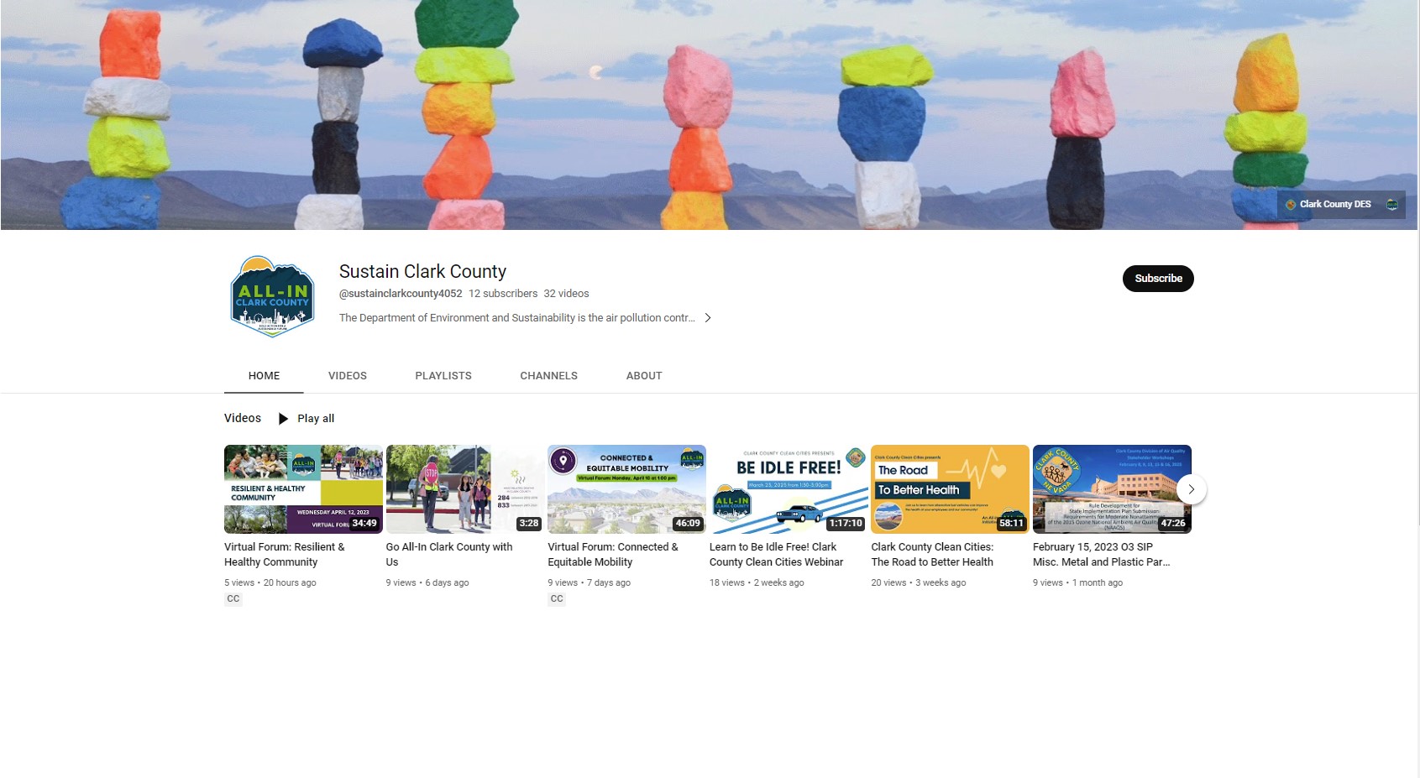Click the CC badge under Connected & Equitable video
The image size is (1420, 778).
pyautogui.click(x=557, y=599)
